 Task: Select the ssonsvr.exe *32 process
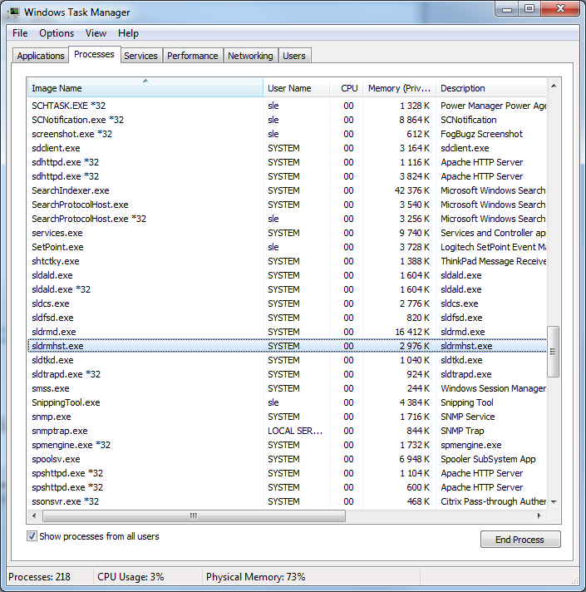click(287, 501)
